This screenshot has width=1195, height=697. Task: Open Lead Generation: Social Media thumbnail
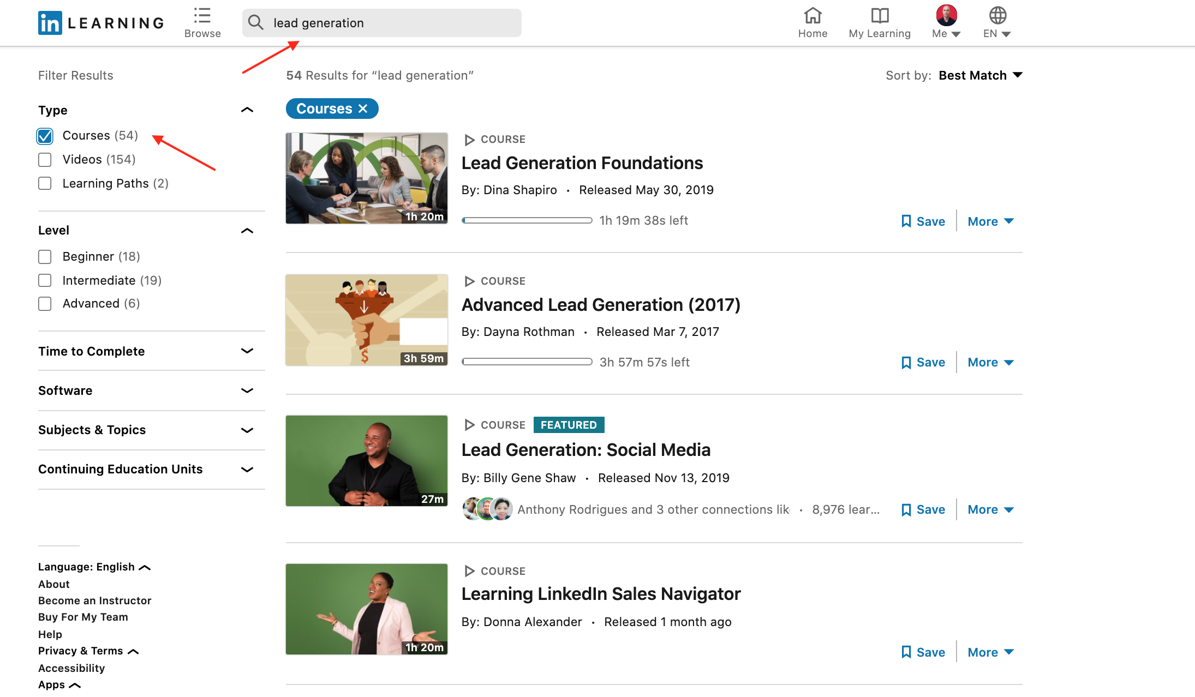[367, 461]
